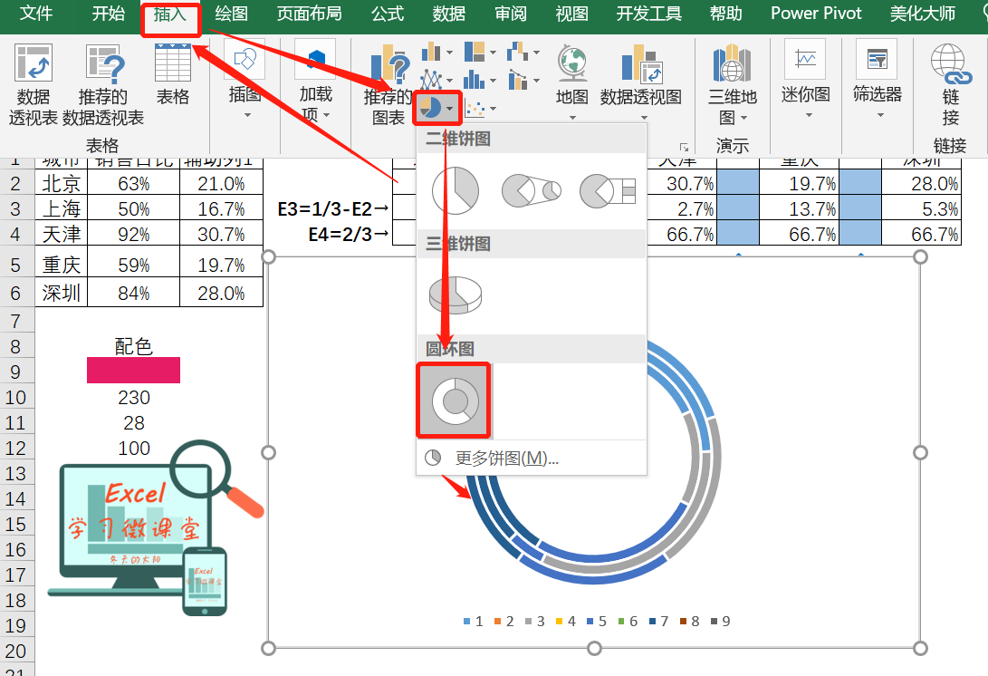The image size is (988, 676).
Task: Expand the combo chart dropdown
Action: 536,81
